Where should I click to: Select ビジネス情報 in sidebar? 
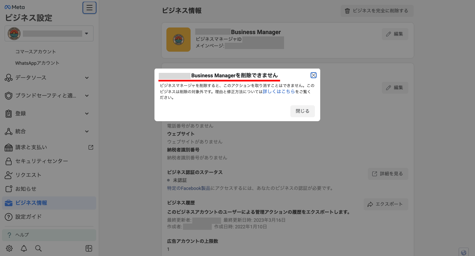[49, 203]
